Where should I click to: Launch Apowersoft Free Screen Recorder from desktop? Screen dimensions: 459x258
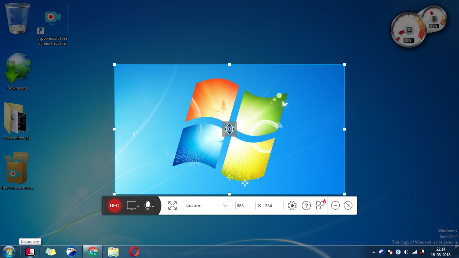tap(52, 19)
